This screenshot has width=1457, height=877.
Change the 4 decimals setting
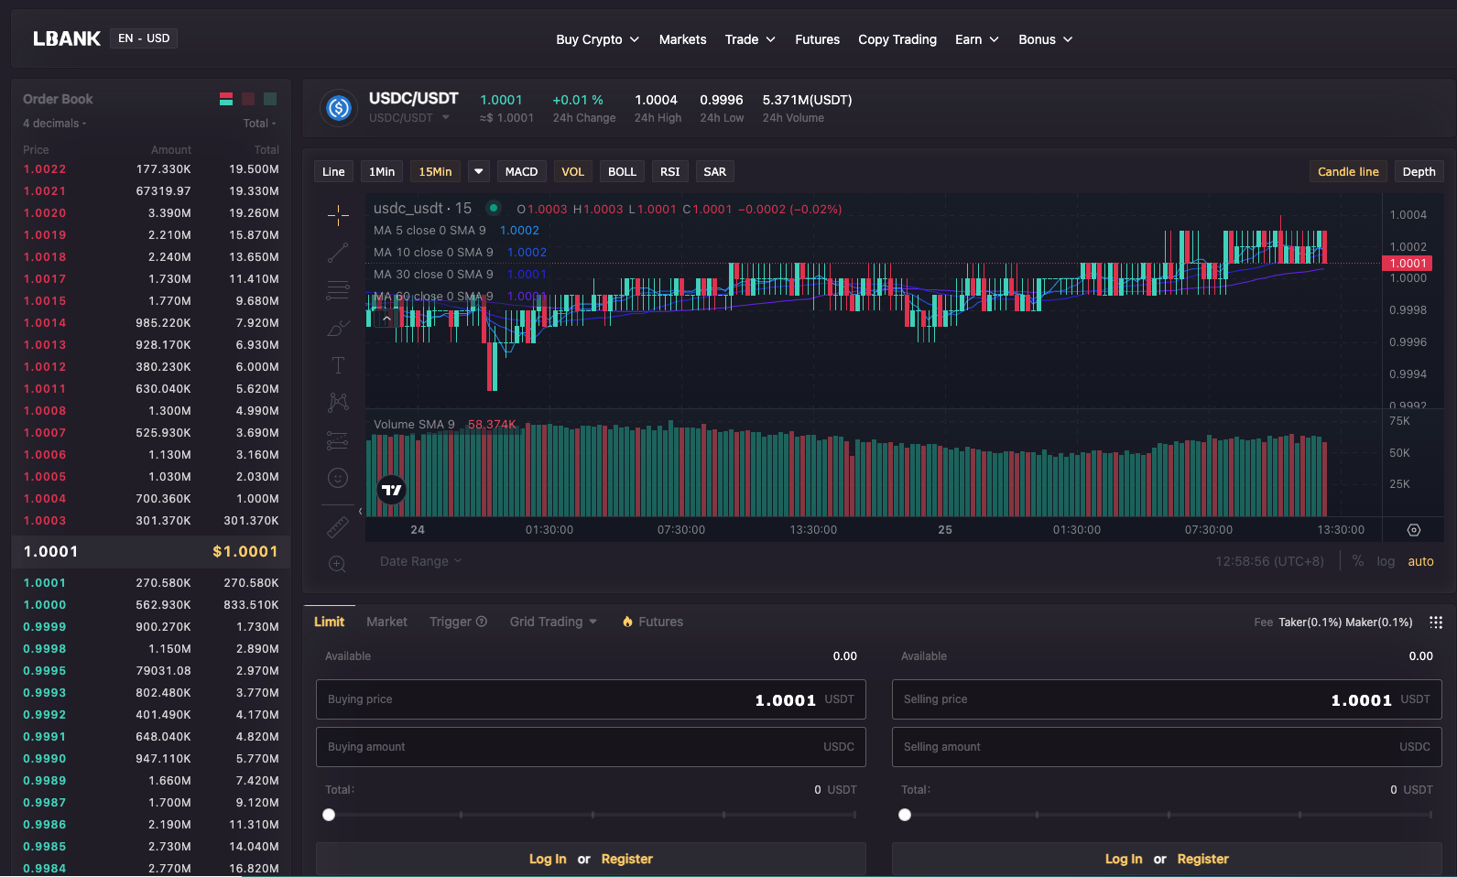click(x=55, y=124)
